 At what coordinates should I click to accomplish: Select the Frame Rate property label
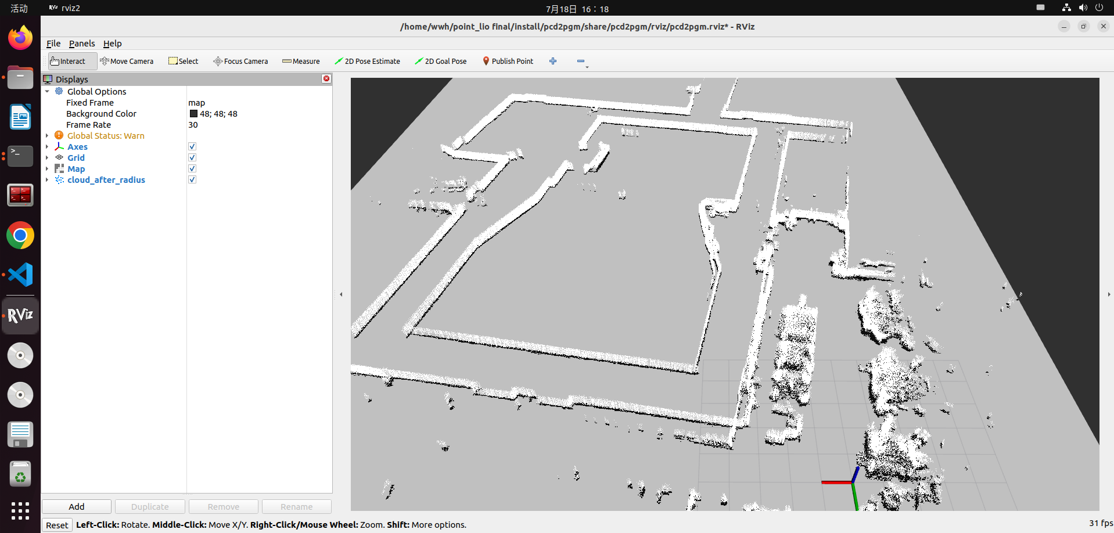pos(88,125)
